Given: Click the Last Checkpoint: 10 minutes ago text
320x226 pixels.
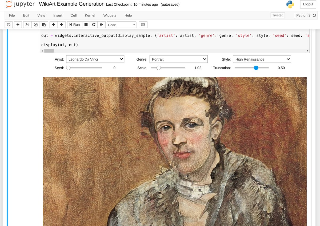Looking at the screenshot, I should pos(132,5).
